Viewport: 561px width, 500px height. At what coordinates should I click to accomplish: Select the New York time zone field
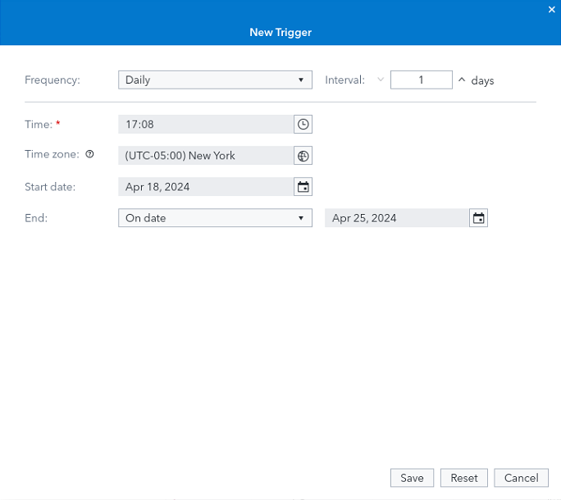[x=205, y=156]
